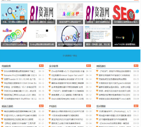The height and width of the screenshot is (127, 141).
Task: Open PKBOX V1.33 emulator link
Action: pyautogui.click(x=20, y=91)
